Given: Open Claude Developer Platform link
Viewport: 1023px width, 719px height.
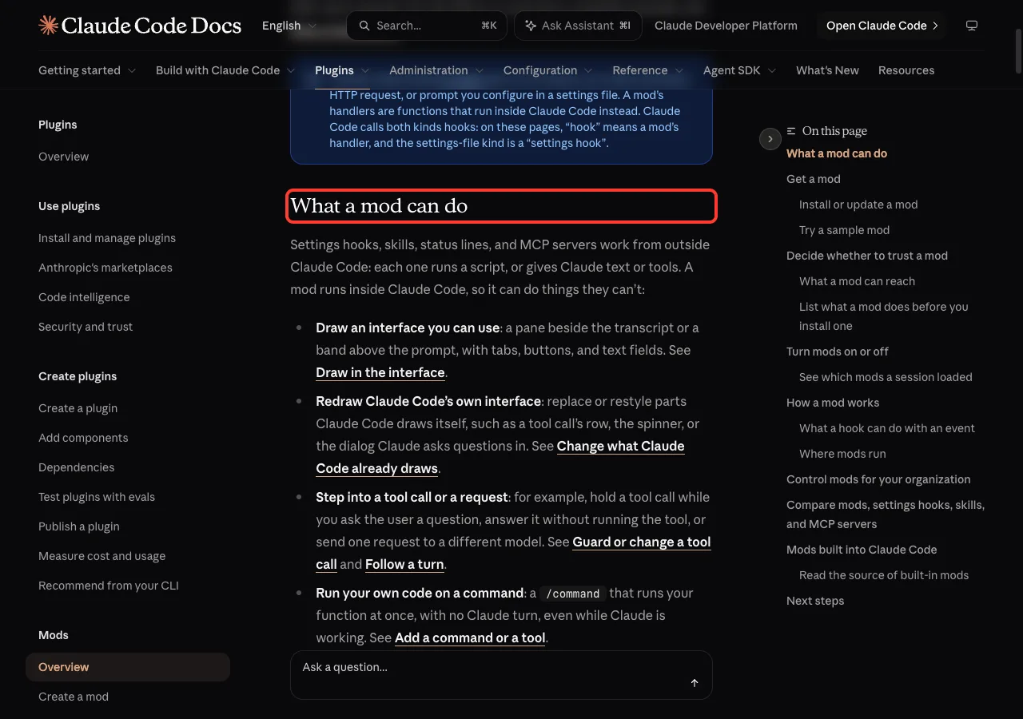Looking at the screenshot, I should 726,26.
